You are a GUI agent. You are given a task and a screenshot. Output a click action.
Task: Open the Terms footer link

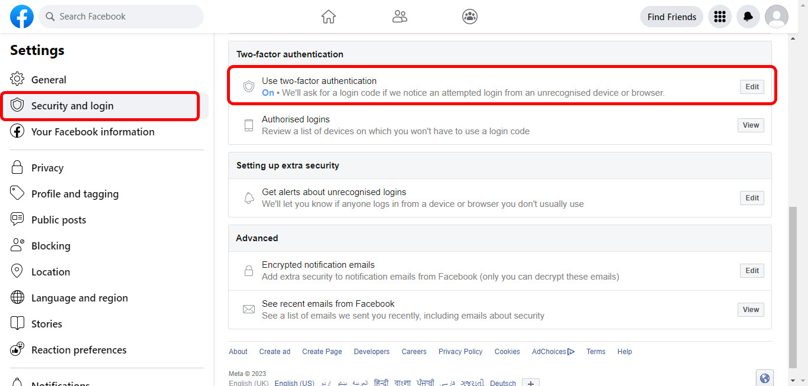[x=596, y=352]
